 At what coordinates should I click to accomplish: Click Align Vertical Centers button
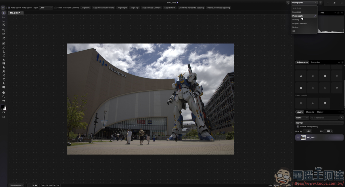pos(151,8)
